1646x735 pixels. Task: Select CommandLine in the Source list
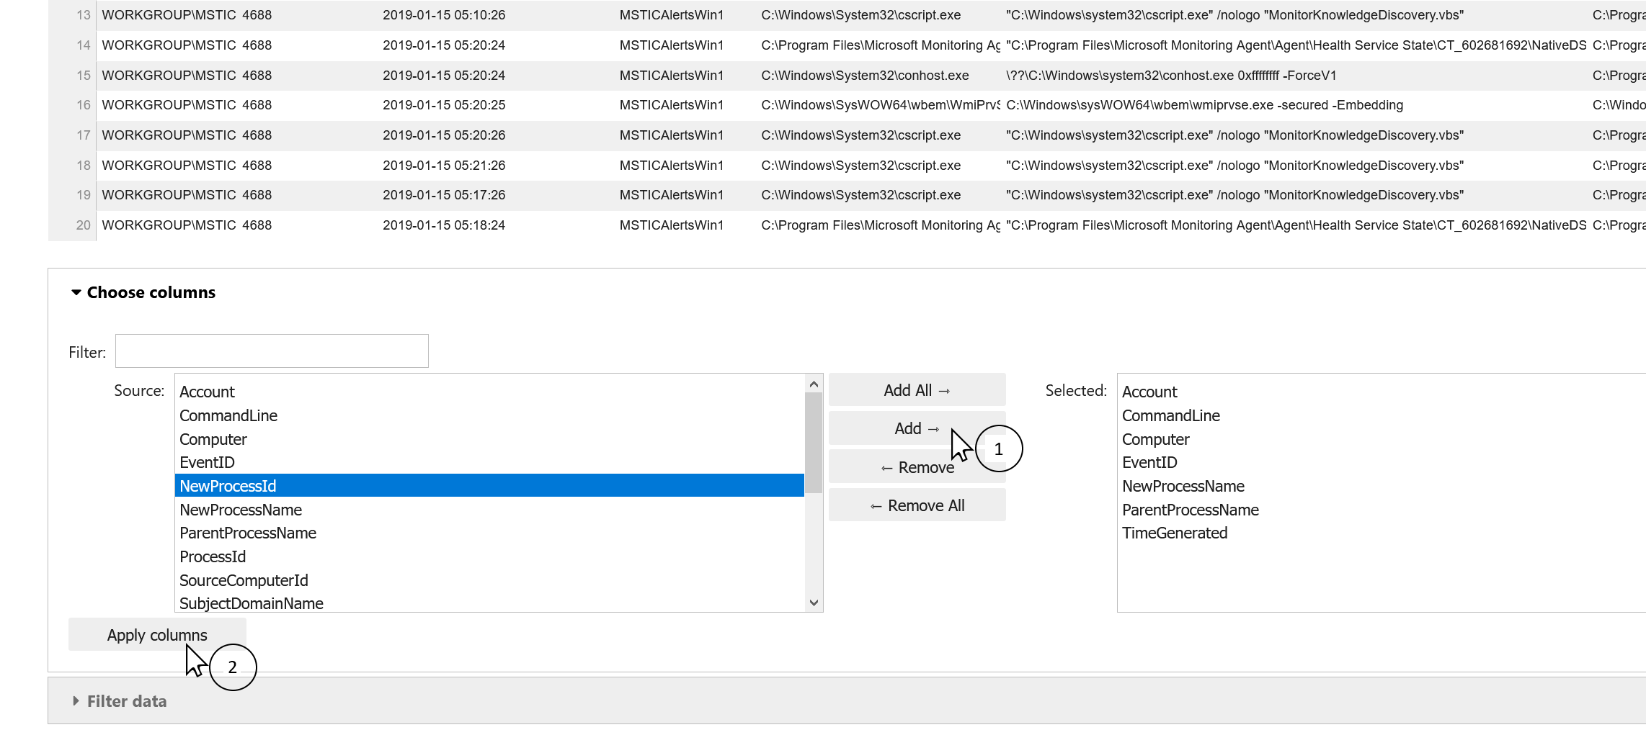[x=489, y=415]
